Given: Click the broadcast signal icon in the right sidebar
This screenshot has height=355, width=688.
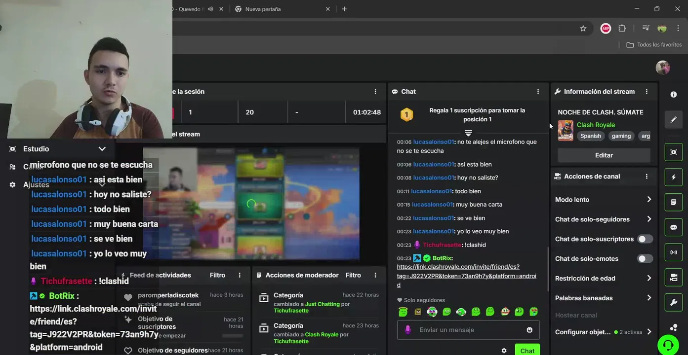Looking at the screenshot, I should click(x=673, y=252).
